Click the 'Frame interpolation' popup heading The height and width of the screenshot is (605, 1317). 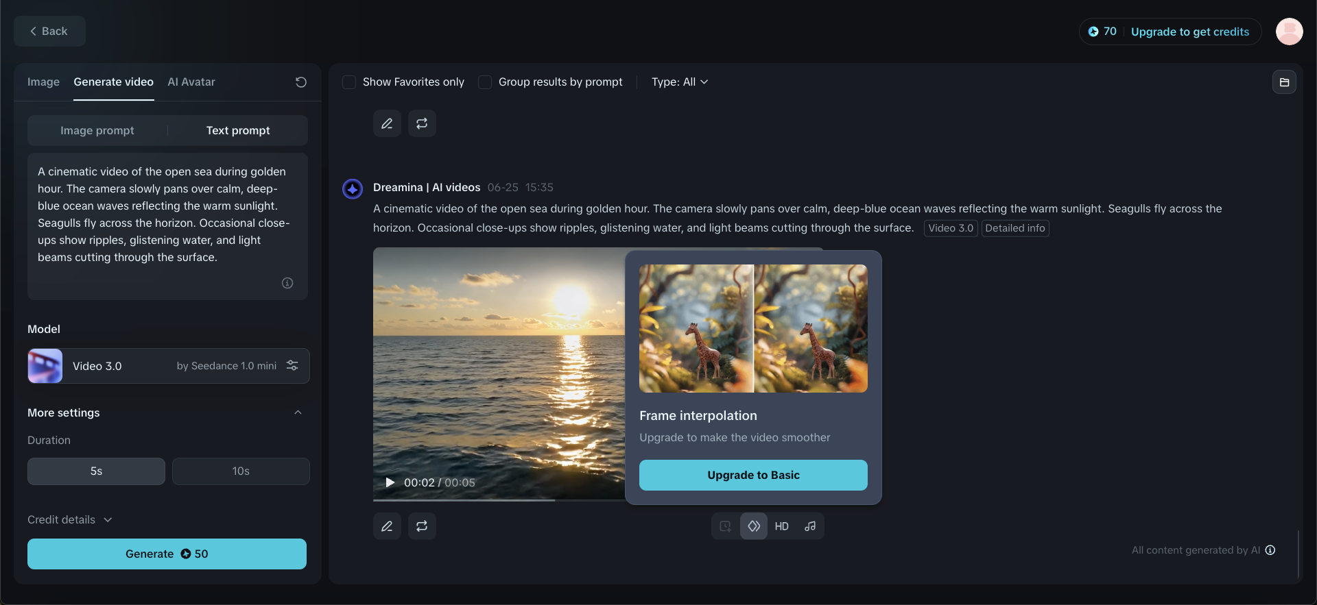pyautogui.click(x=698, y=416)
